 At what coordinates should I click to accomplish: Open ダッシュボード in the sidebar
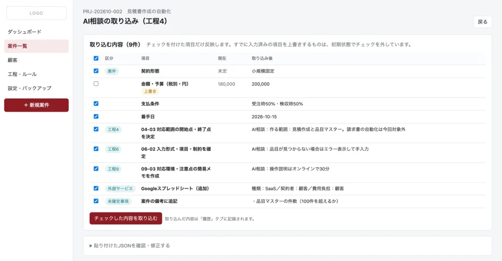click(x=36, y=32)
